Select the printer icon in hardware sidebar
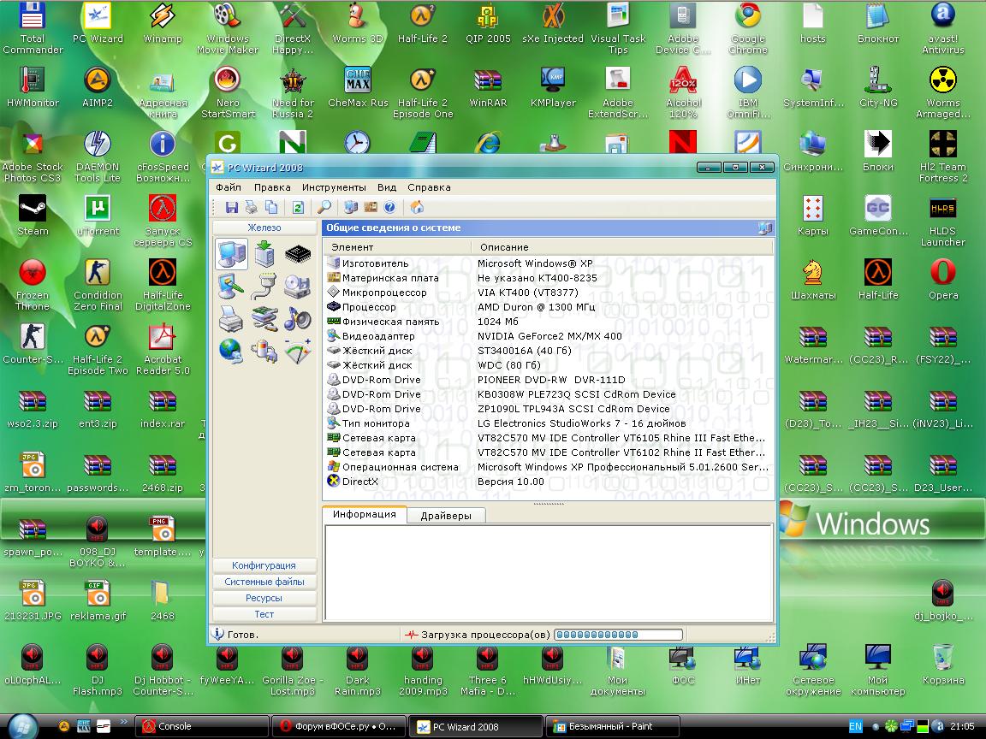Image resolution: width=986 pixels, height=739 pixels. coord(231,318)
